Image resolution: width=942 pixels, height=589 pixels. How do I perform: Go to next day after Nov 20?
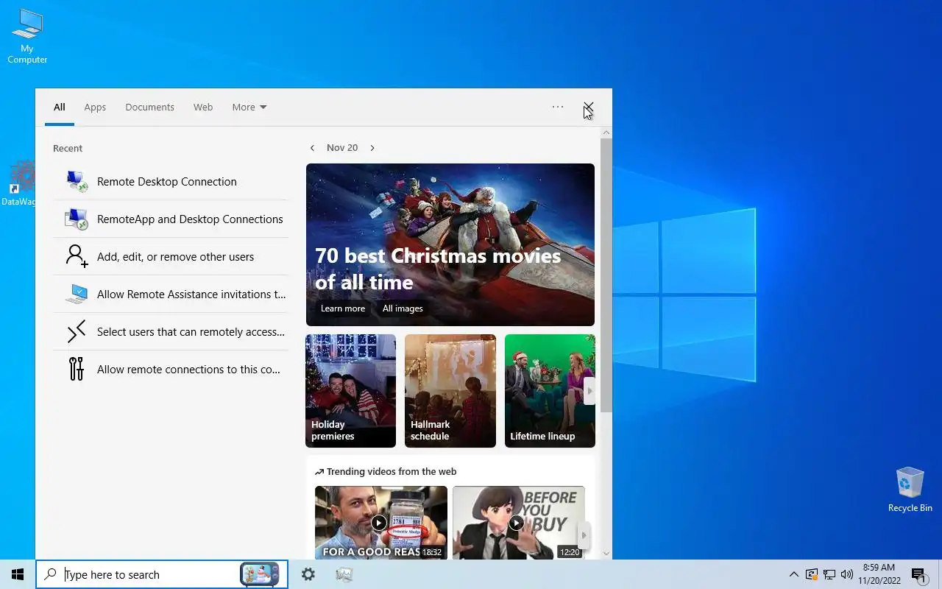click(372, 148)
